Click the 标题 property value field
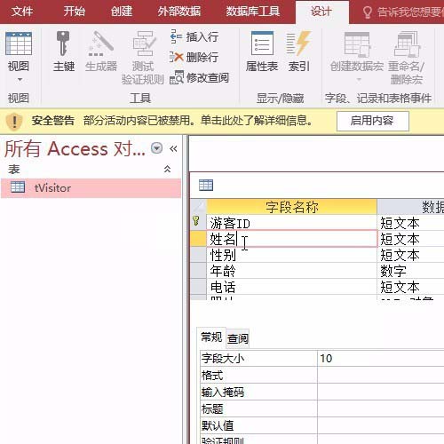 (381, 408)
